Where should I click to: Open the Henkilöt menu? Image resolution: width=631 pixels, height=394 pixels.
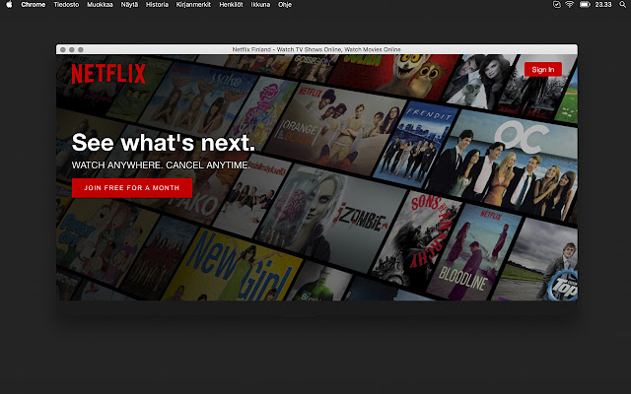(x=231, y=5)
